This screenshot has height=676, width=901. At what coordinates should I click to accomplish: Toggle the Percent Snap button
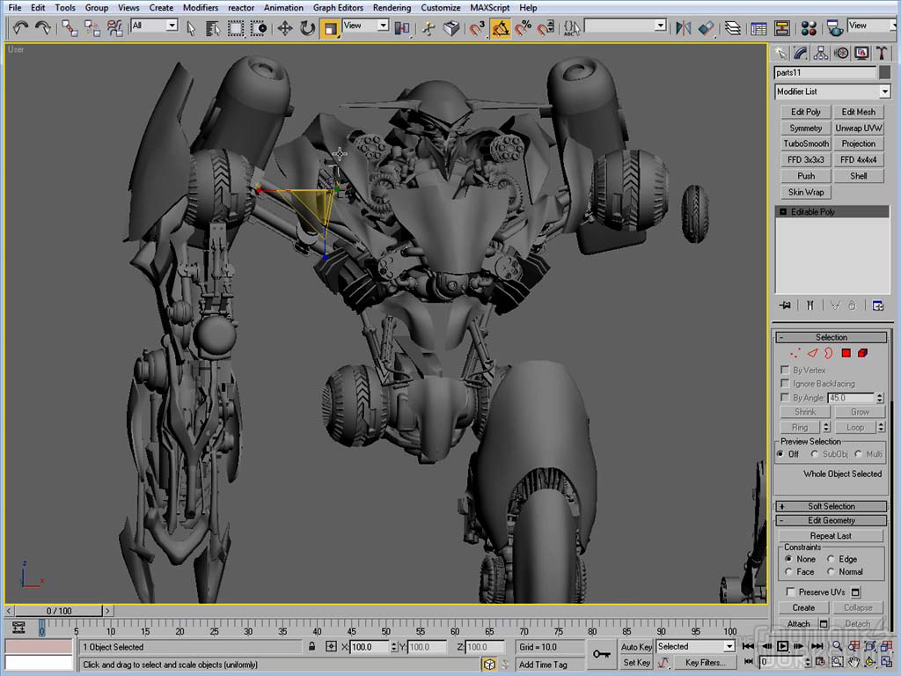[x=523, y=27]
